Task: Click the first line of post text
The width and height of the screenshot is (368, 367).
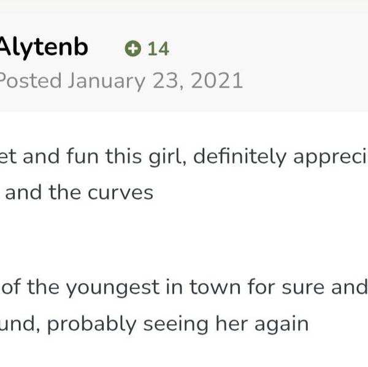Action: (184, 157)
